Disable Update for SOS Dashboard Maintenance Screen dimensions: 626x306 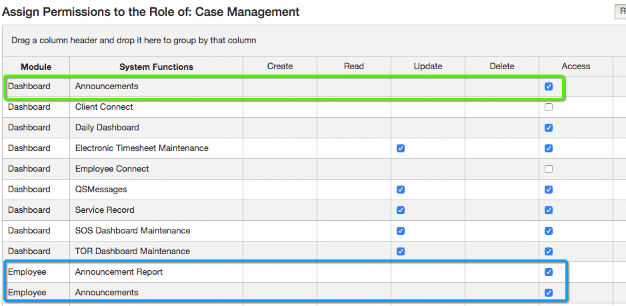tap(400, 231)
